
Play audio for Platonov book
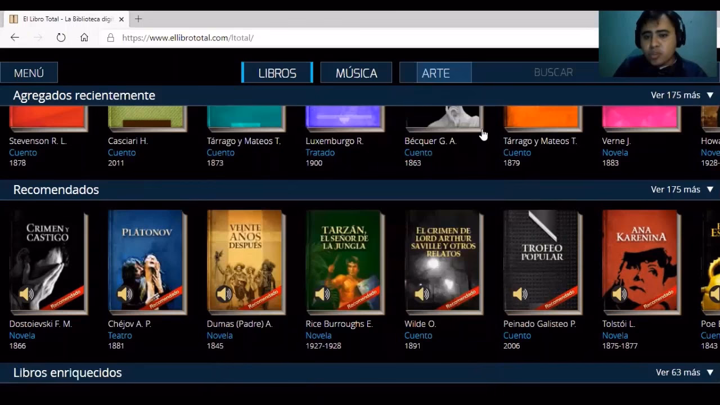[x=125, y=294]
